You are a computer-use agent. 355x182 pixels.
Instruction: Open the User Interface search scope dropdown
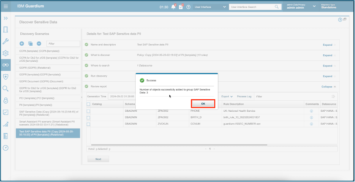coord(210,7)
